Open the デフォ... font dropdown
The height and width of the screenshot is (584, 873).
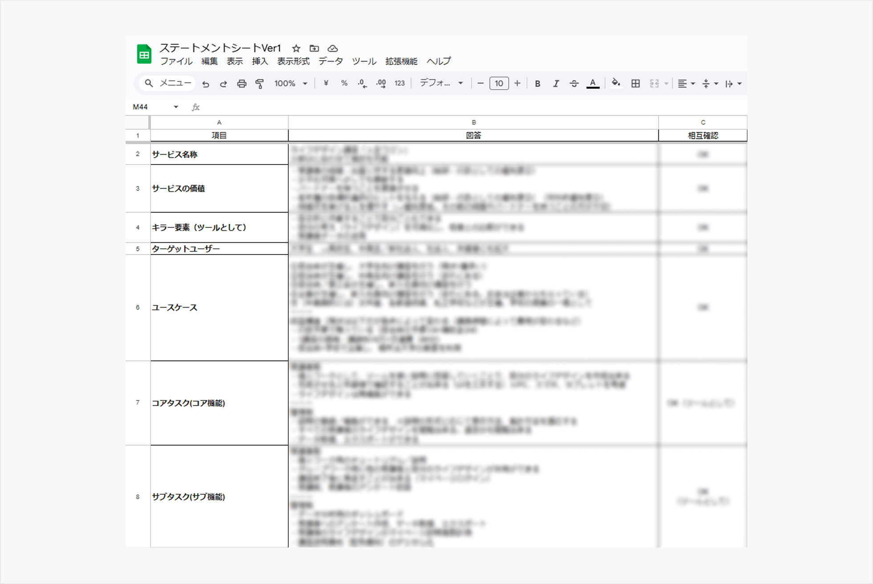441,83
